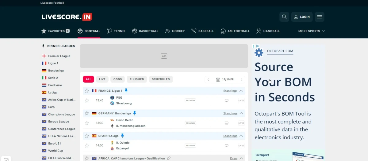This screenshot has height=161, width=368.
Task: Collapse the Germany Bundesliga section
Action: 241,113
